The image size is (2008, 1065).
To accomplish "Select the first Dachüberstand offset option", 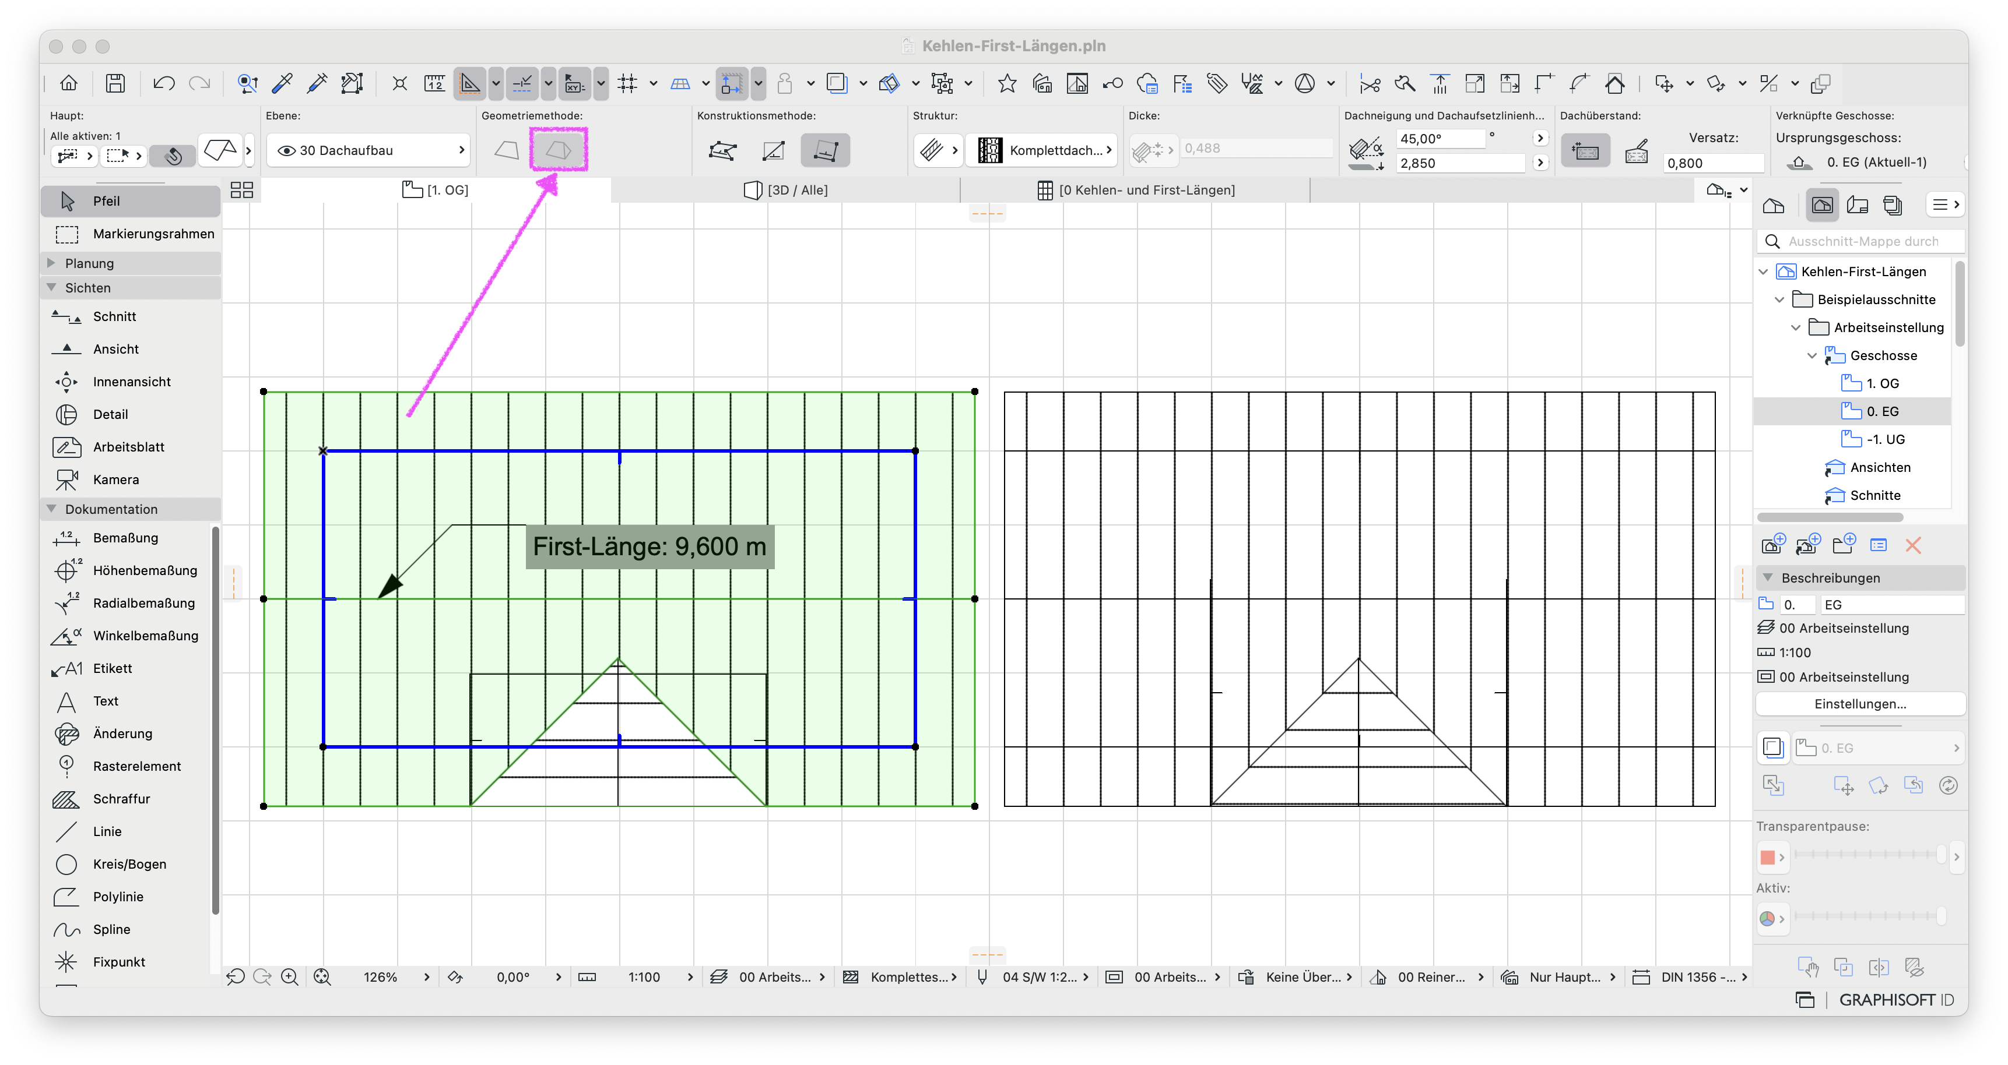I will [x=1585, y=150].
